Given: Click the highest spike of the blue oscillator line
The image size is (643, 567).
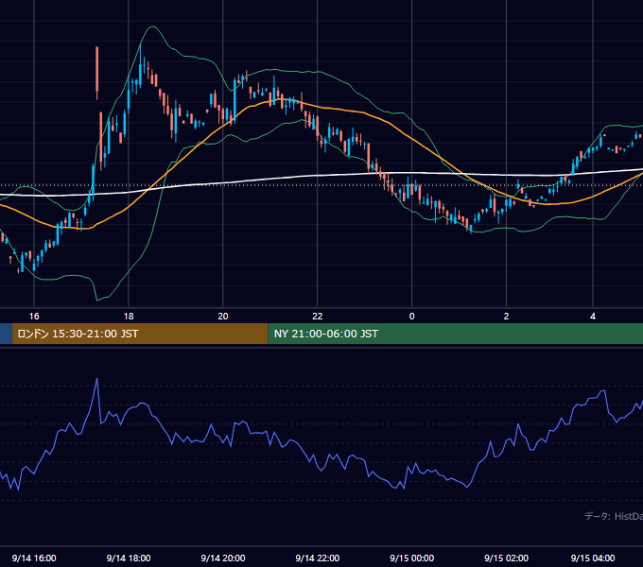Looking at the screenshot, I should click(97, 379).
